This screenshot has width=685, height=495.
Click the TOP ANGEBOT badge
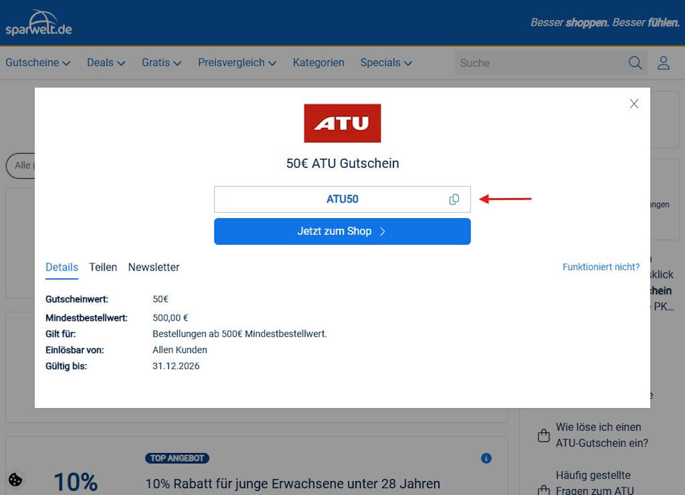coord(177,458)
